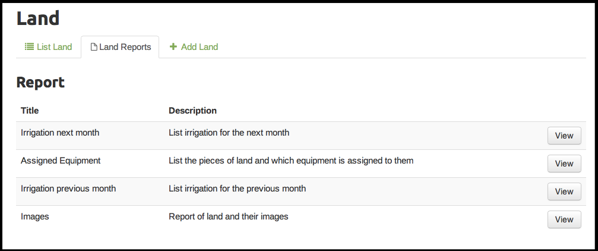This screenshot has height=251, width=598.
Task: Open View for Irrigation previous month
Action: click(x=564, y=192)
